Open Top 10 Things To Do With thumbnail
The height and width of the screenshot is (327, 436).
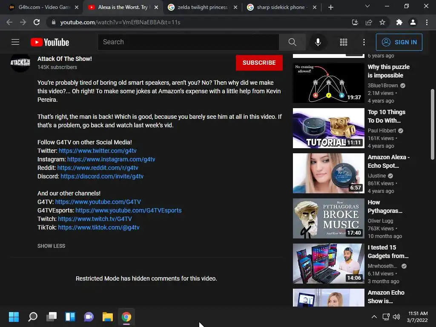pyautogui.click(x=328, y=128)
